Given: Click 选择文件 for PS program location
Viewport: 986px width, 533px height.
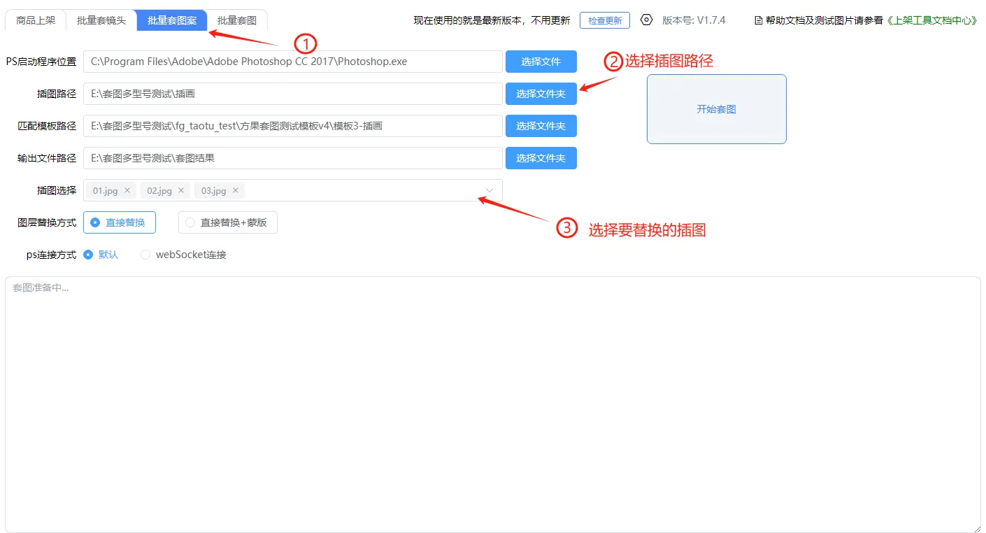Looking at the screenshot, I should [541, 62].
